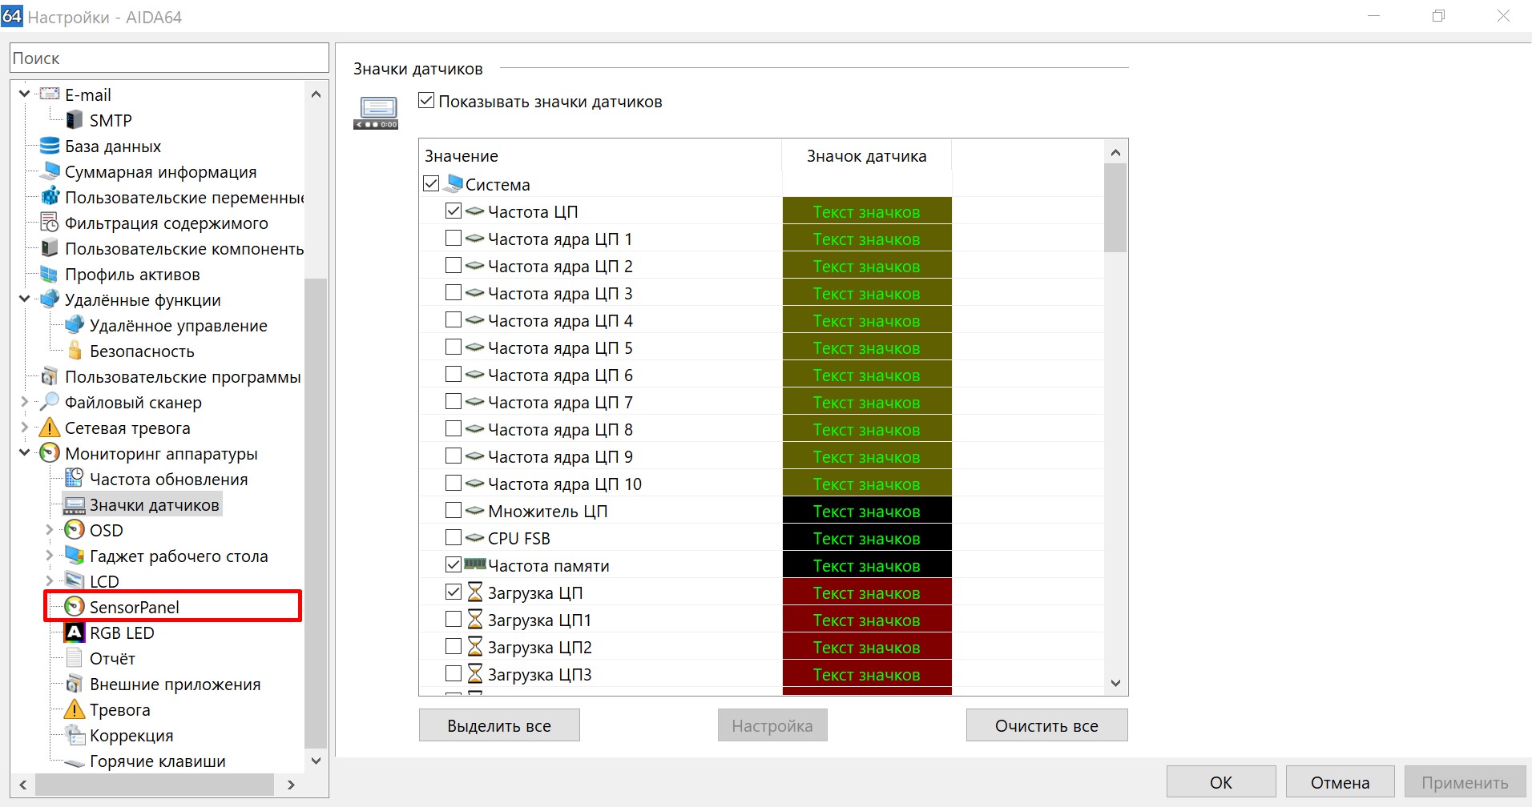The width and height of the screenshot is (1532, 807).
Task: Click the E-mail envelope icon
Action: (50, 94)
